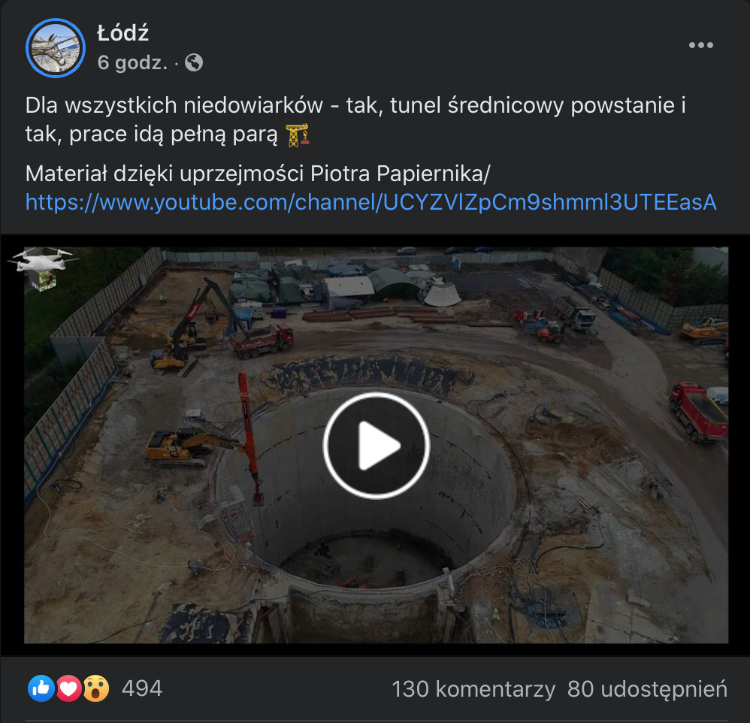Click the red heart reaction icon
Screen dimensions: 750x723
pos(68,688)
